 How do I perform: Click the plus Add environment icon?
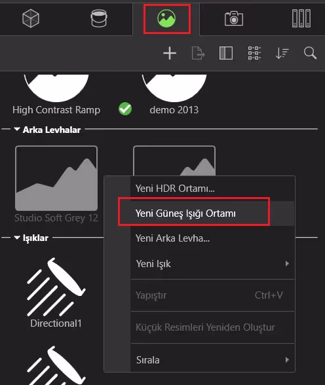(170, 53)
